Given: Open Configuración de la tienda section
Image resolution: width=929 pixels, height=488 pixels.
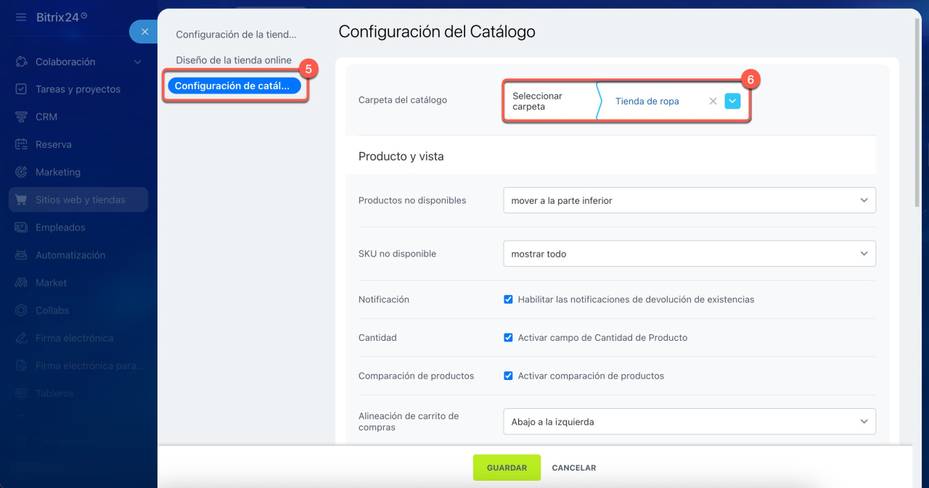Looking at the screenshot, I should 236,35.
